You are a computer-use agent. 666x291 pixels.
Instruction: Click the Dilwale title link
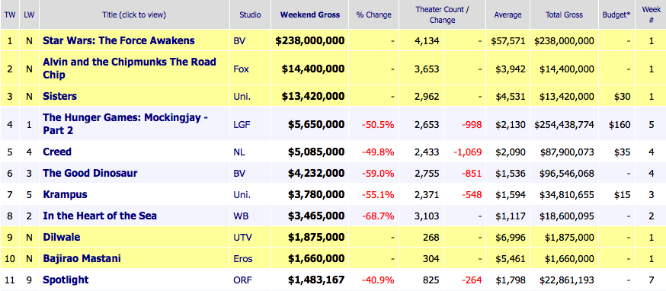(x=62, y=237)
